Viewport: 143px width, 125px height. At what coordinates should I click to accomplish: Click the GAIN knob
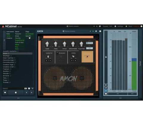(47, 44)
